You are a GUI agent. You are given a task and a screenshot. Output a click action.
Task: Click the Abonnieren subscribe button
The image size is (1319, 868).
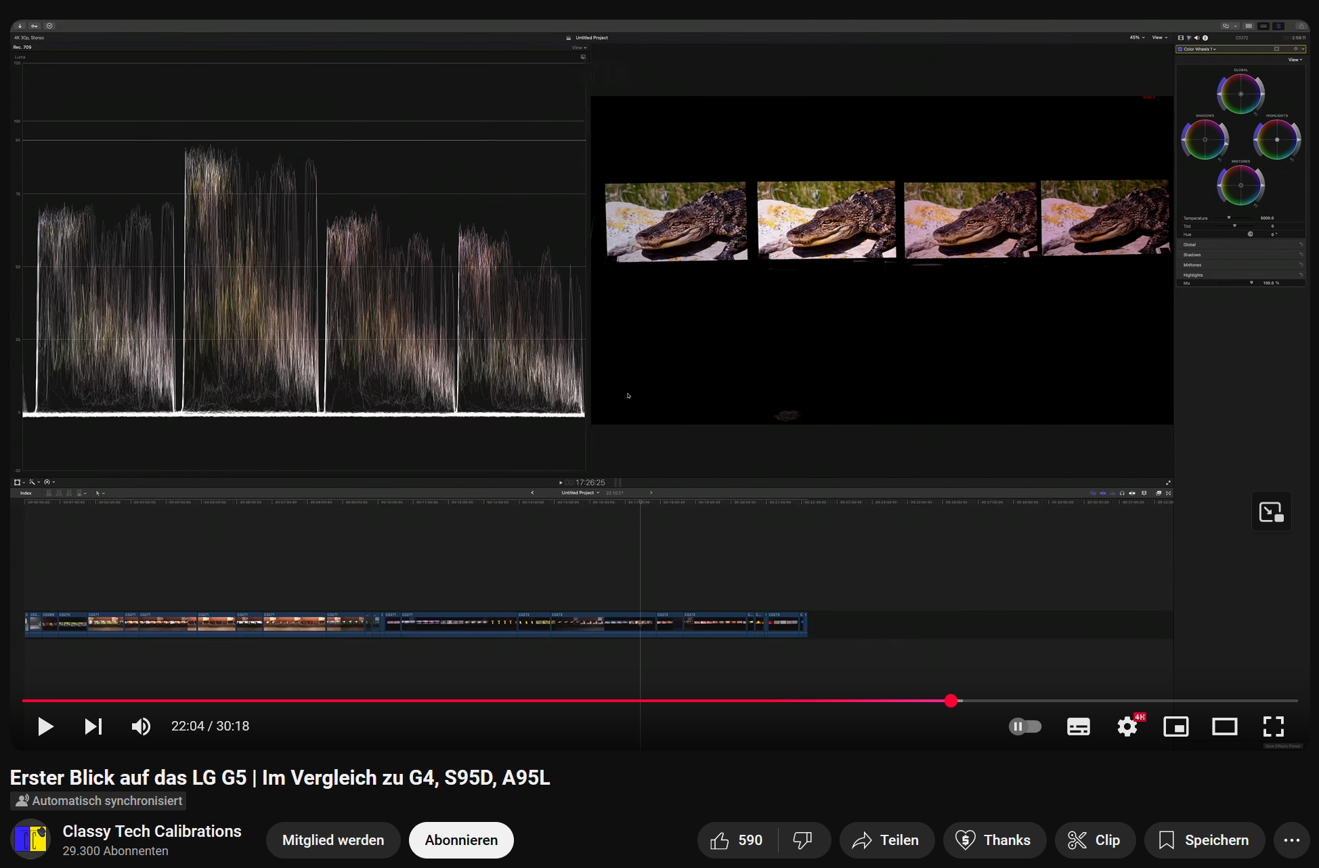click(x=461, y=840)
